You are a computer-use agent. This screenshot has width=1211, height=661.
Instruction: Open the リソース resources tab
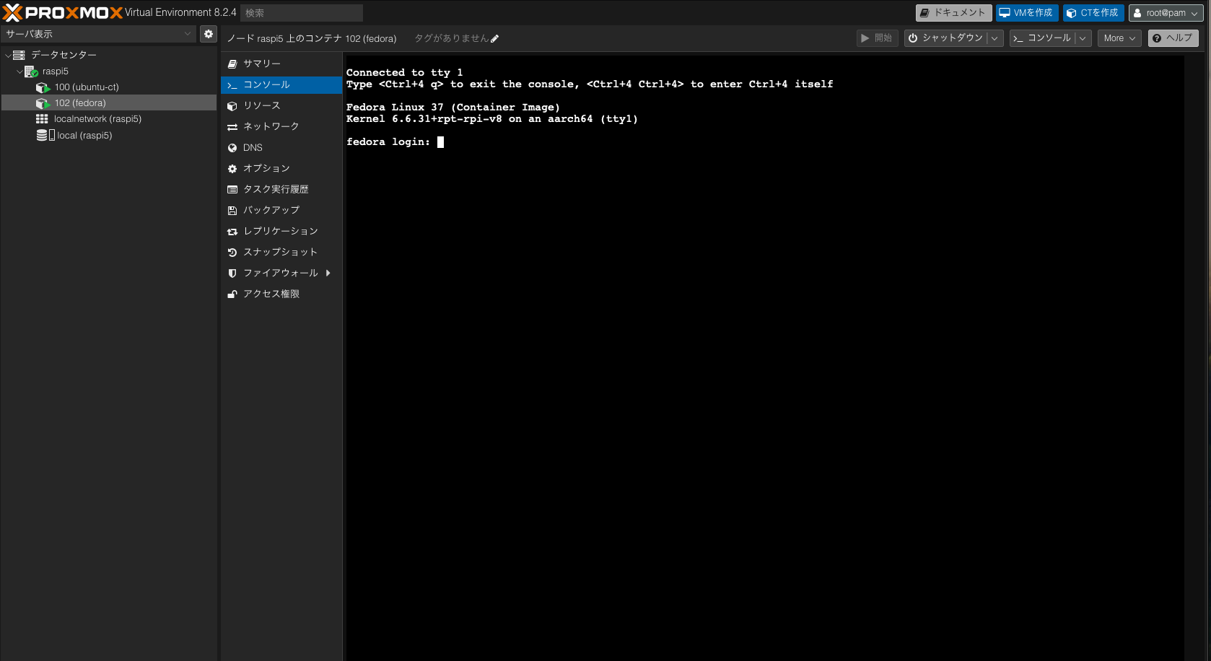pos(281,106)
